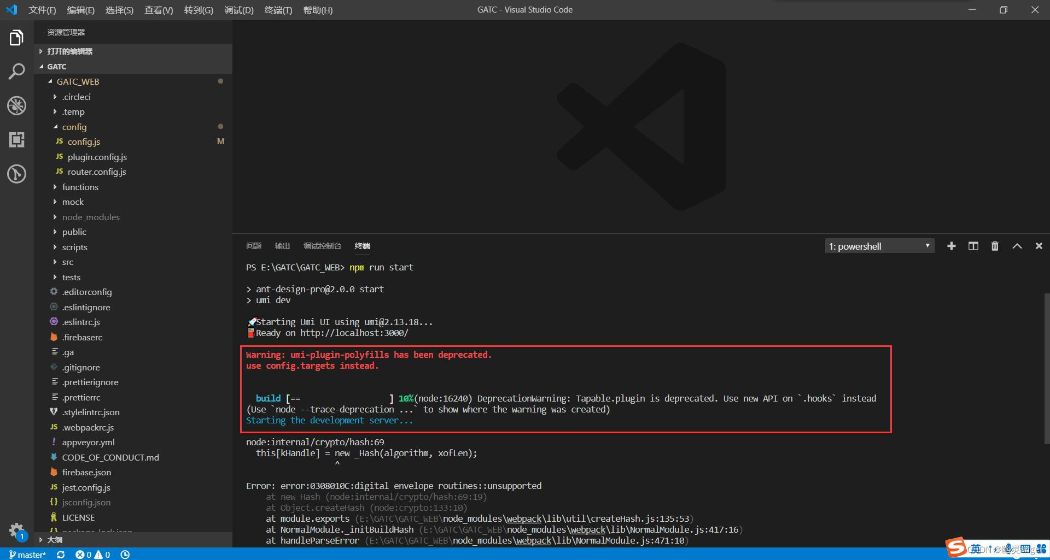This screenshot has height=560, width=1050.
Task: Click the errors and warnings status bar indicator
Action: [93, 555]
